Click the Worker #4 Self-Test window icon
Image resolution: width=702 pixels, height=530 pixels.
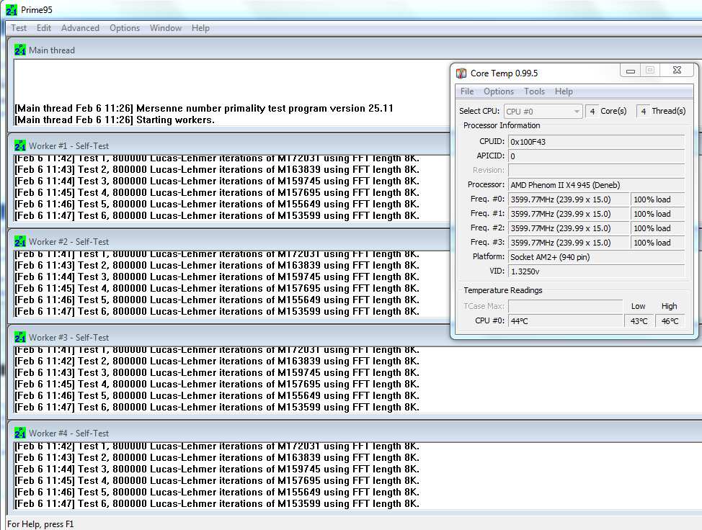[19, 433]
